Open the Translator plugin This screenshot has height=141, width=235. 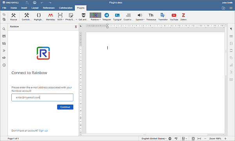tap(163, 16)
